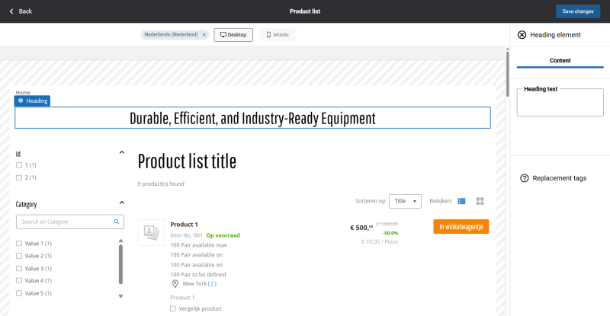Viewport: 610px width, 316px height.
Task: Open the Title sort dropdown
Action: click(405, 201)
